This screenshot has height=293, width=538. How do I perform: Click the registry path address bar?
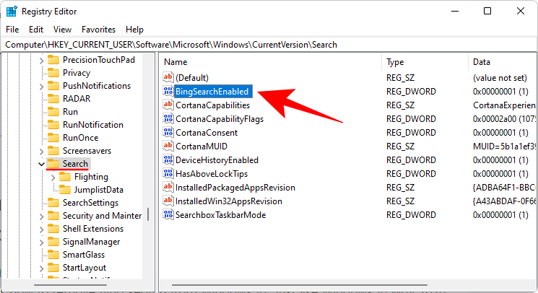click(x=269, y=45)
